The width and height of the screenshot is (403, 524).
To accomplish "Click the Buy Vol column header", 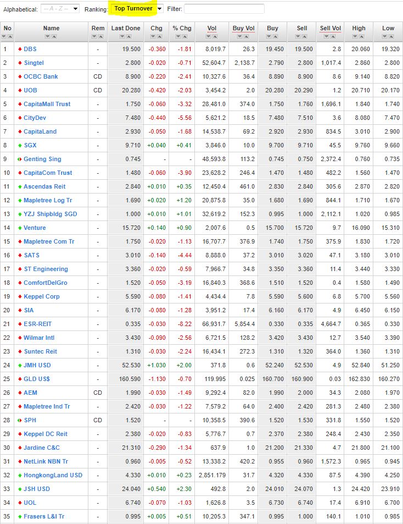I will coord(244,28).
